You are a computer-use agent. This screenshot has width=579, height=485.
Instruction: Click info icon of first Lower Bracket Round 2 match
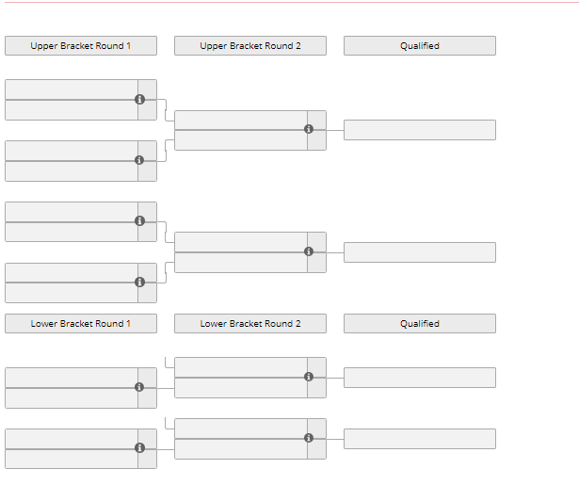[x=309, y=377]
